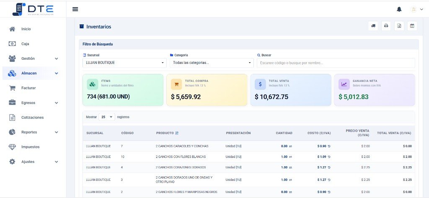Image resolution: width=429 pixels, height=198 pixels.
Task: Click the GANANCIA NETA $ 5,012.83 card
Action: (375, 90)
